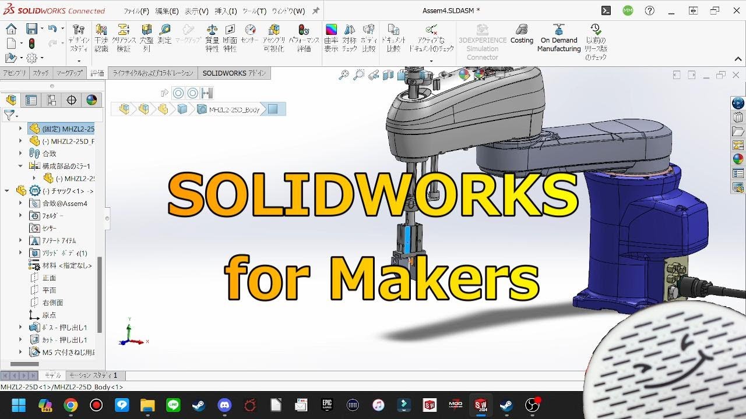Open the filter funnel dropdown in the tree

[10, 115]
